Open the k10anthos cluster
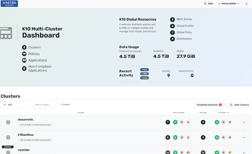Image resolution: width=252 pixels, height=154 pixels. pos(26,135)
